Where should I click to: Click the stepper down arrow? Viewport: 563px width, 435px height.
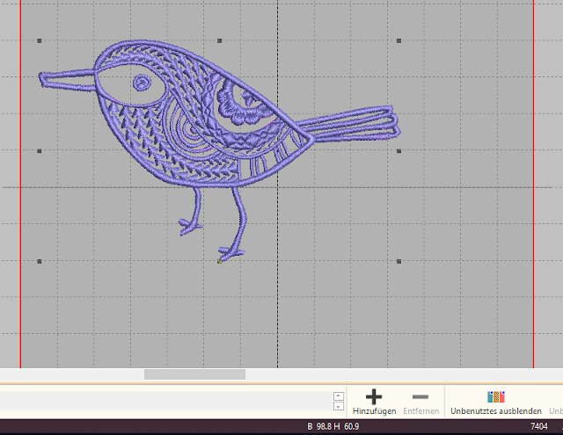[x=339, y=406]
